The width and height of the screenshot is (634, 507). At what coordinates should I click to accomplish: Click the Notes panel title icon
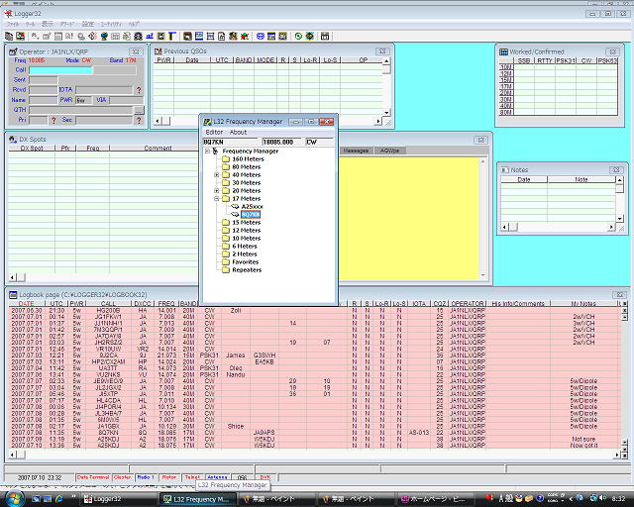tap(504, 169)
